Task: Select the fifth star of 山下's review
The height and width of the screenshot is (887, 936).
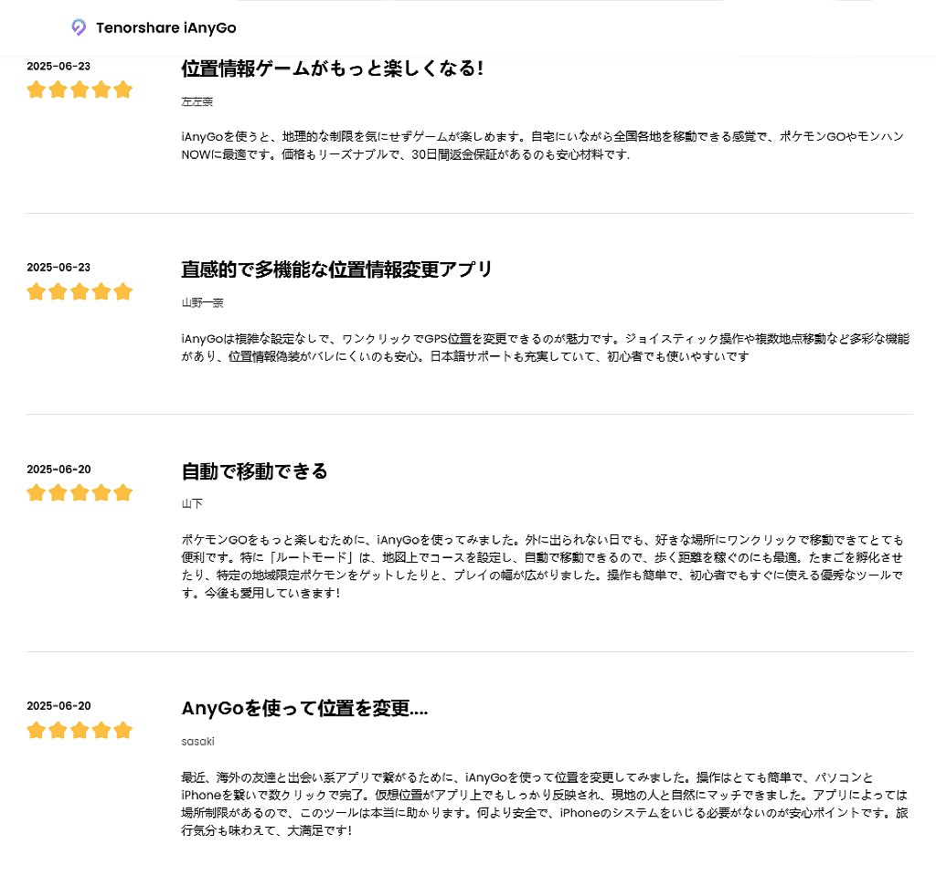Action: [x=123, y=492]
